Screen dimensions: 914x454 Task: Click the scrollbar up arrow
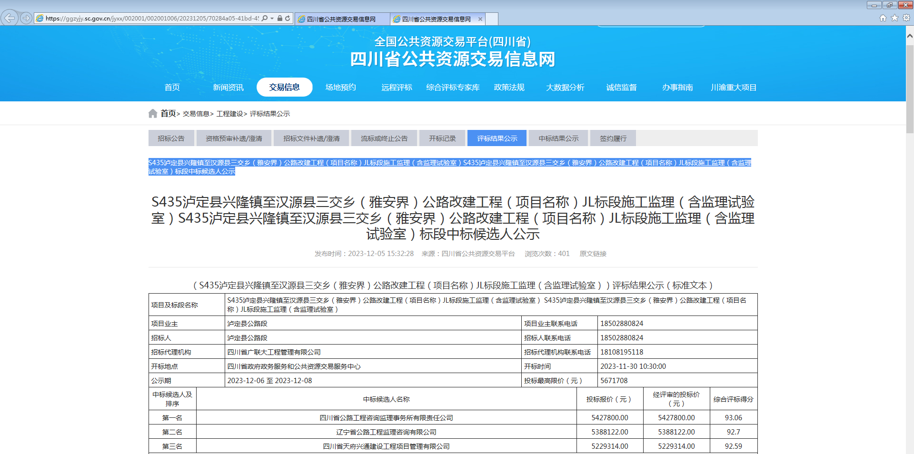coord(910,36)
